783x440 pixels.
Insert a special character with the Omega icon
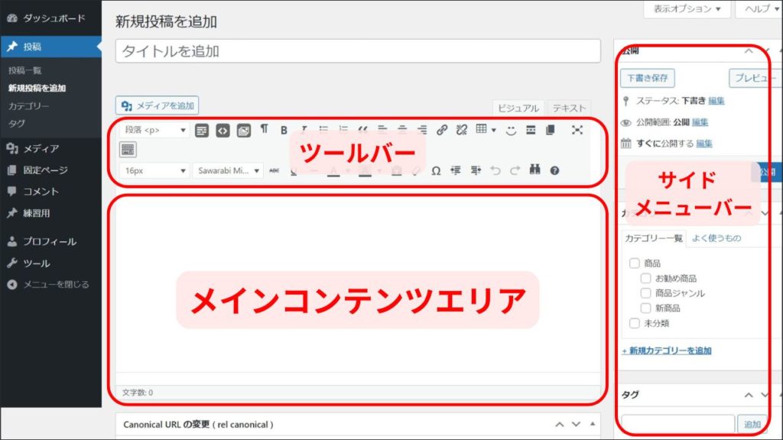coord(436,170)
